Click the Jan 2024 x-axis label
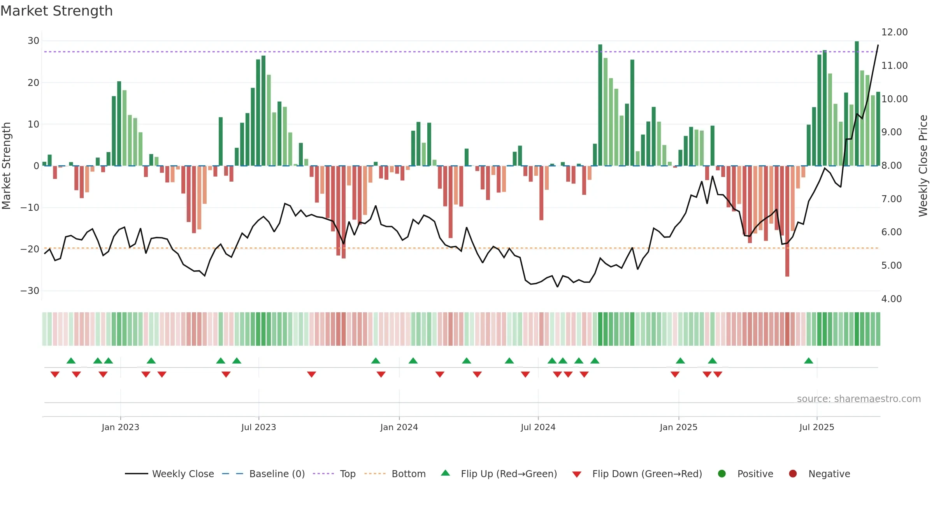The width and height of the screenshot is (934, 525). tap(399, 427)
